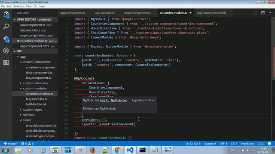Select app.component.html in Open Editors list
The width and height of the screenshot is (275, 154).
[x=35, y=46]
